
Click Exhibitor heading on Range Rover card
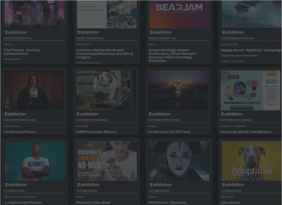pos(233,32)
